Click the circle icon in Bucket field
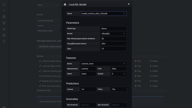192x108 pixels. (x=124, y=33)
